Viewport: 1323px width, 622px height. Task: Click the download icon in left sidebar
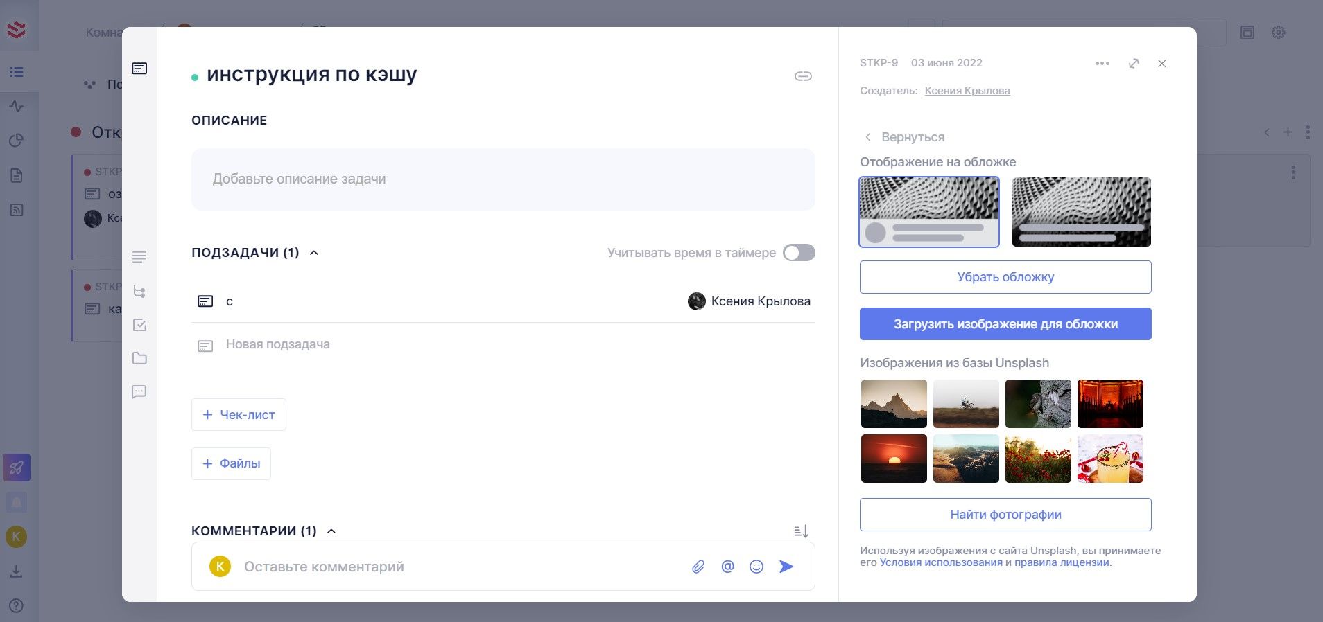tap(17, 571)
